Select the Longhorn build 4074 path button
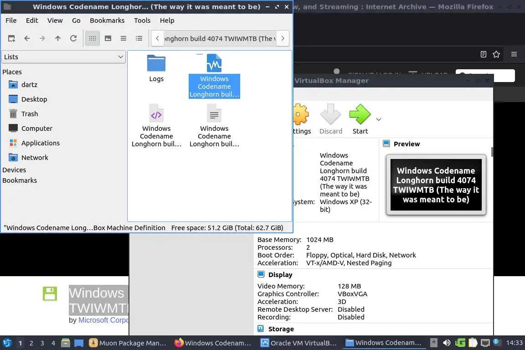The image size is (525, 350). (220, 39)
